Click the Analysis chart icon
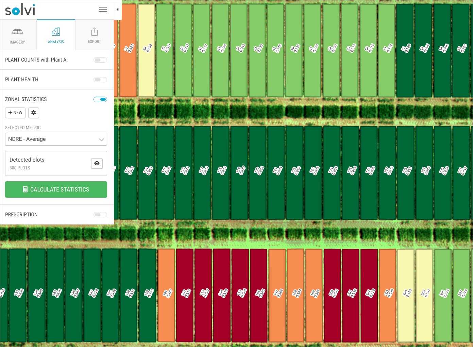The image size is (473, 347). coord(56,32)
